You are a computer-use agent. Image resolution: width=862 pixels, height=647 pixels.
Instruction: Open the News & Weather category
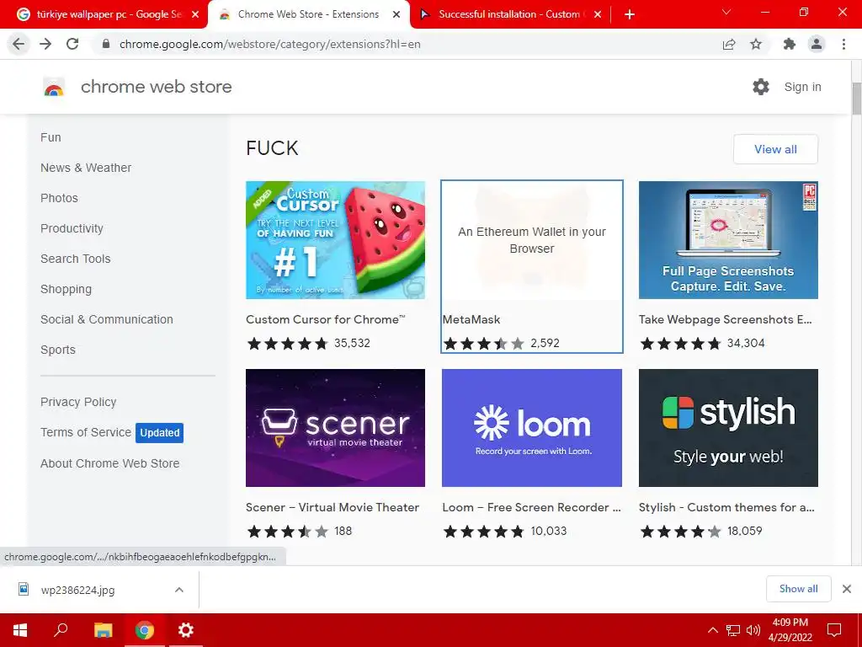click(x=86, y=168)
